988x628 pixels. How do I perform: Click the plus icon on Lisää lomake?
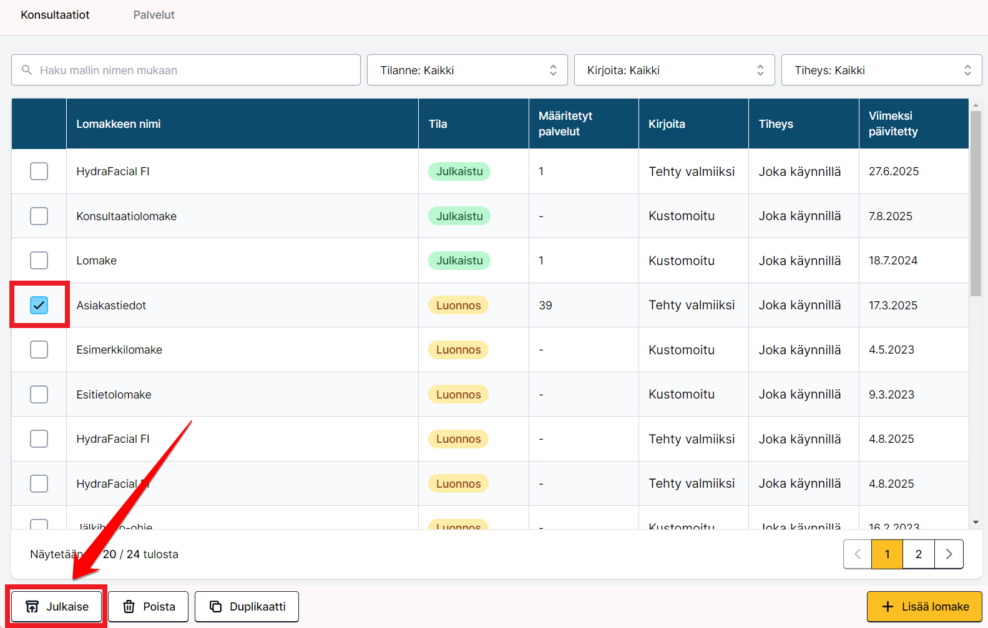click(x=888, y=607)
